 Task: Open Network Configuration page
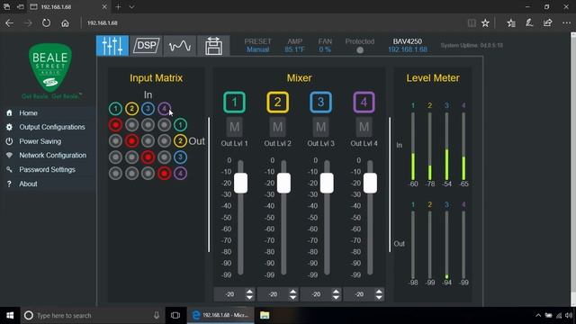tap(53, 156)
